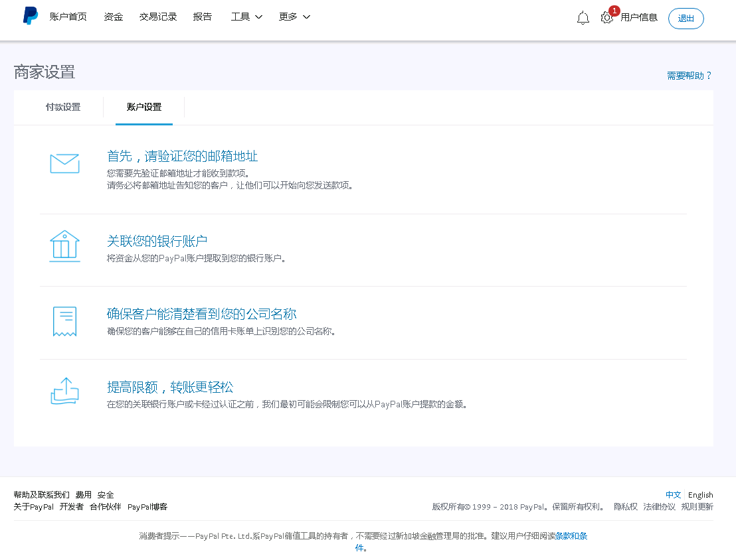Open the 需要帮助 help link

(x=689, y=76)
